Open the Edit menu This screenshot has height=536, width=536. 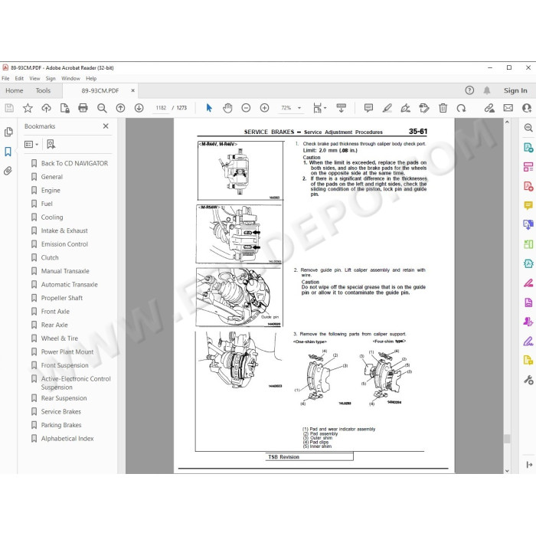point(19,79)
